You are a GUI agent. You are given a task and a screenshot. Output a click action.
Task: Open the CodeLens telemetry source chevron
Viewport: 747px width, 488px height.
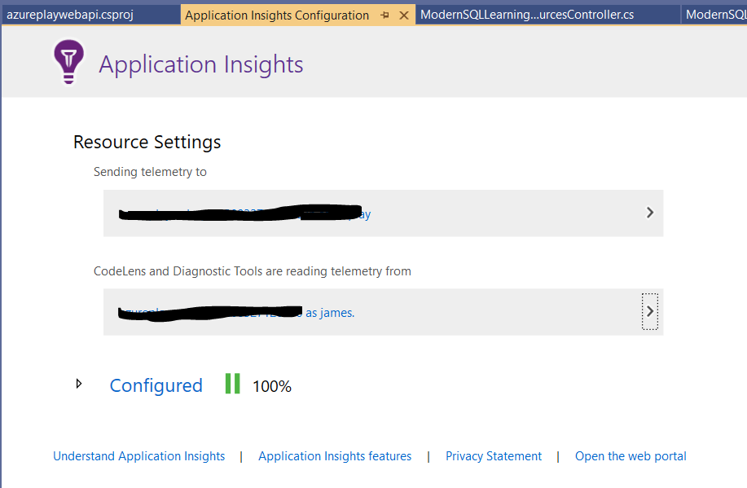click(x=649, y=311)
